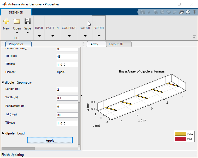The width and height of the screenshot is (198, 158).
Task: Collapse the toolstrip with the up-arrow icon
Action: point(194,37)
